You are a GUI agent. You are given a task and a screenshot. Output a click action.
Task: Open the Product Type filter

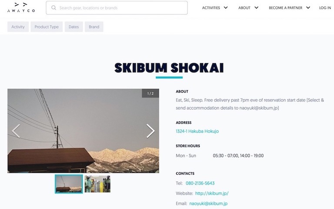pos(47,27)
